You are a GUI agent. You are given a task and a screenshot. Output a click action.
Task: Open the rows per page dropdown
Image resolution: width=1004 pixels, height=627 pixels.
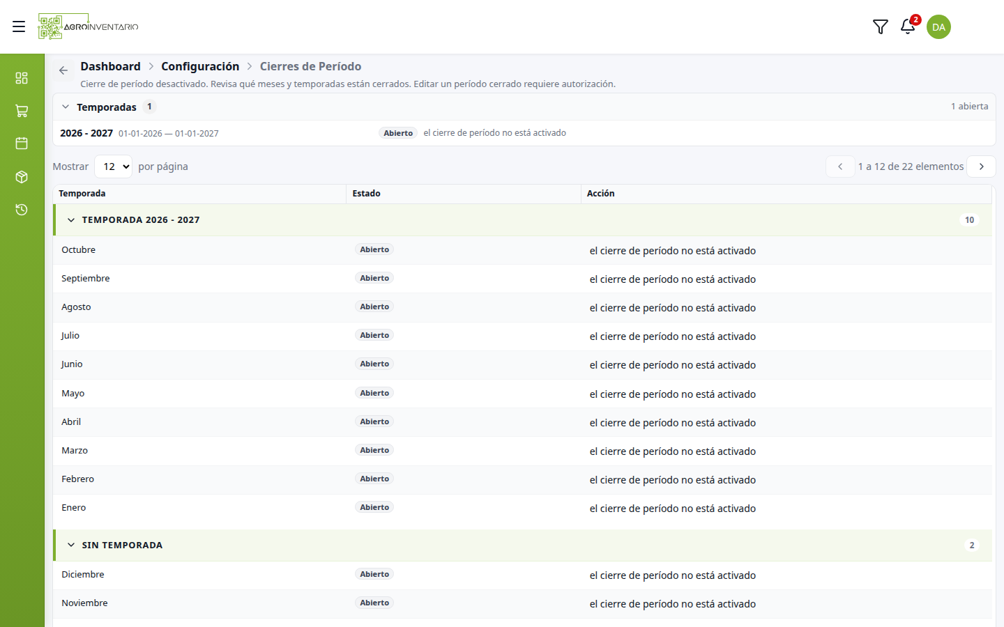pos(113,167)
